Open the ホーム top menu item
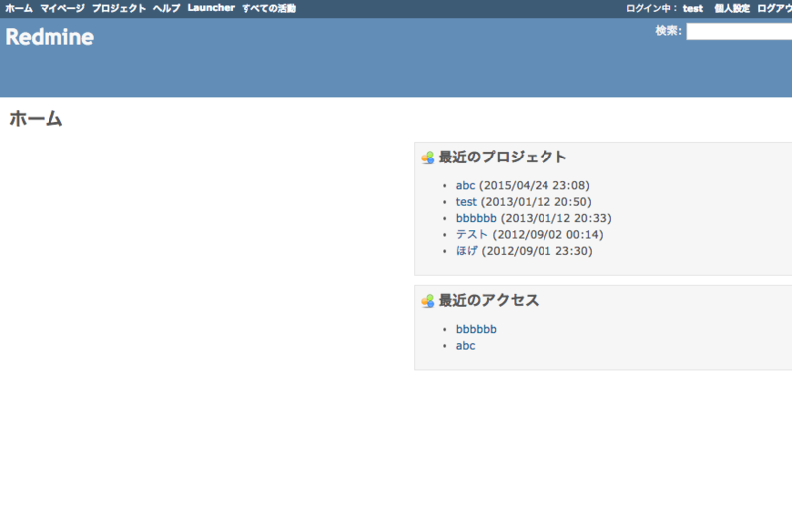 click(19, 8)
